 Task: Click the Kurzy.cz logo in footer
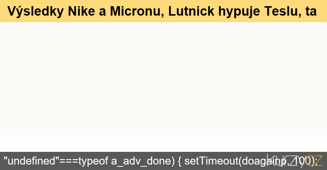(295, 161)
